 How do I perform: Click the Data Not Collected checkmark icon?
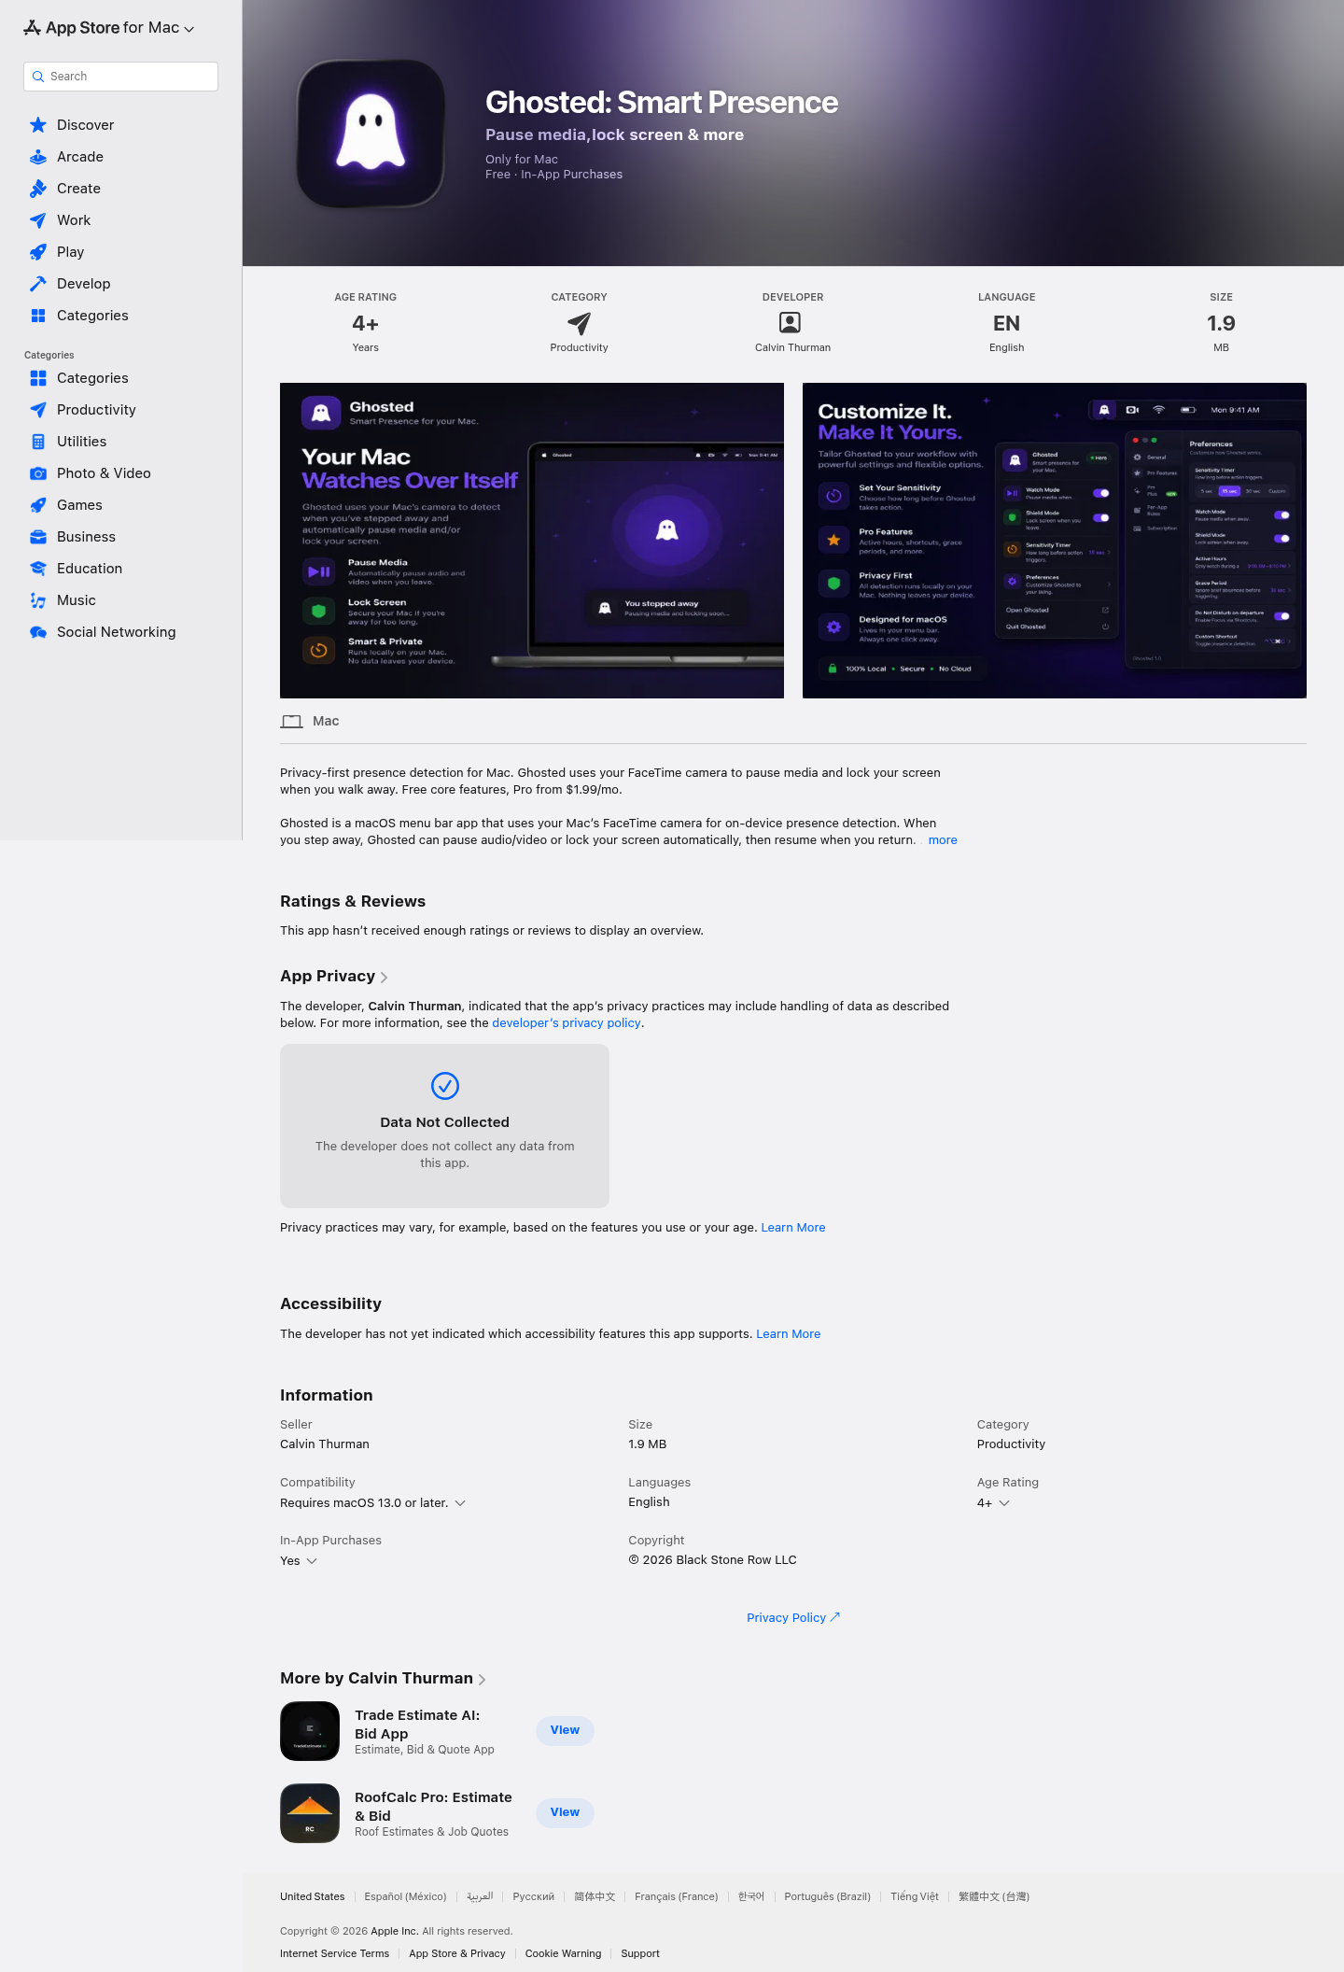click(x=445, y=1086)
